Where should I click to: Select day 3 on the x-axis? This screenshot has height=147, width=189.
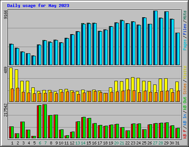(23, 143)
